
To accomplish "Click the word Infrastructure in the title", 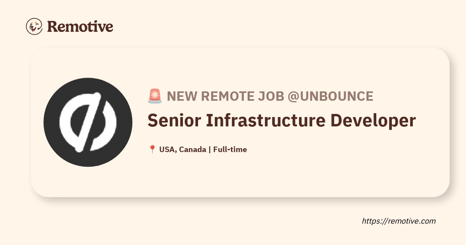I will pyautogui.click(x=265, y=121).
